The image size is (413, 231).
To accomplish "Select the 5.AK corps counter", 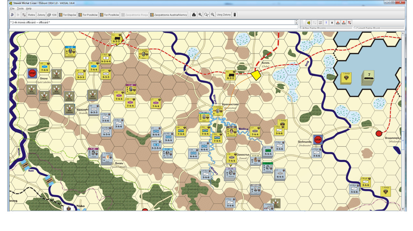I will pos(131,89).
